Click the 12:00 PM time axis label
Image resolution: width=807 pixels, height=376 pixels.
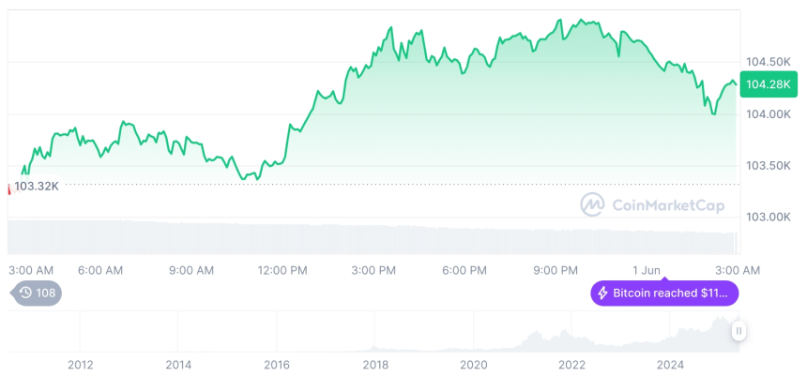282,270
